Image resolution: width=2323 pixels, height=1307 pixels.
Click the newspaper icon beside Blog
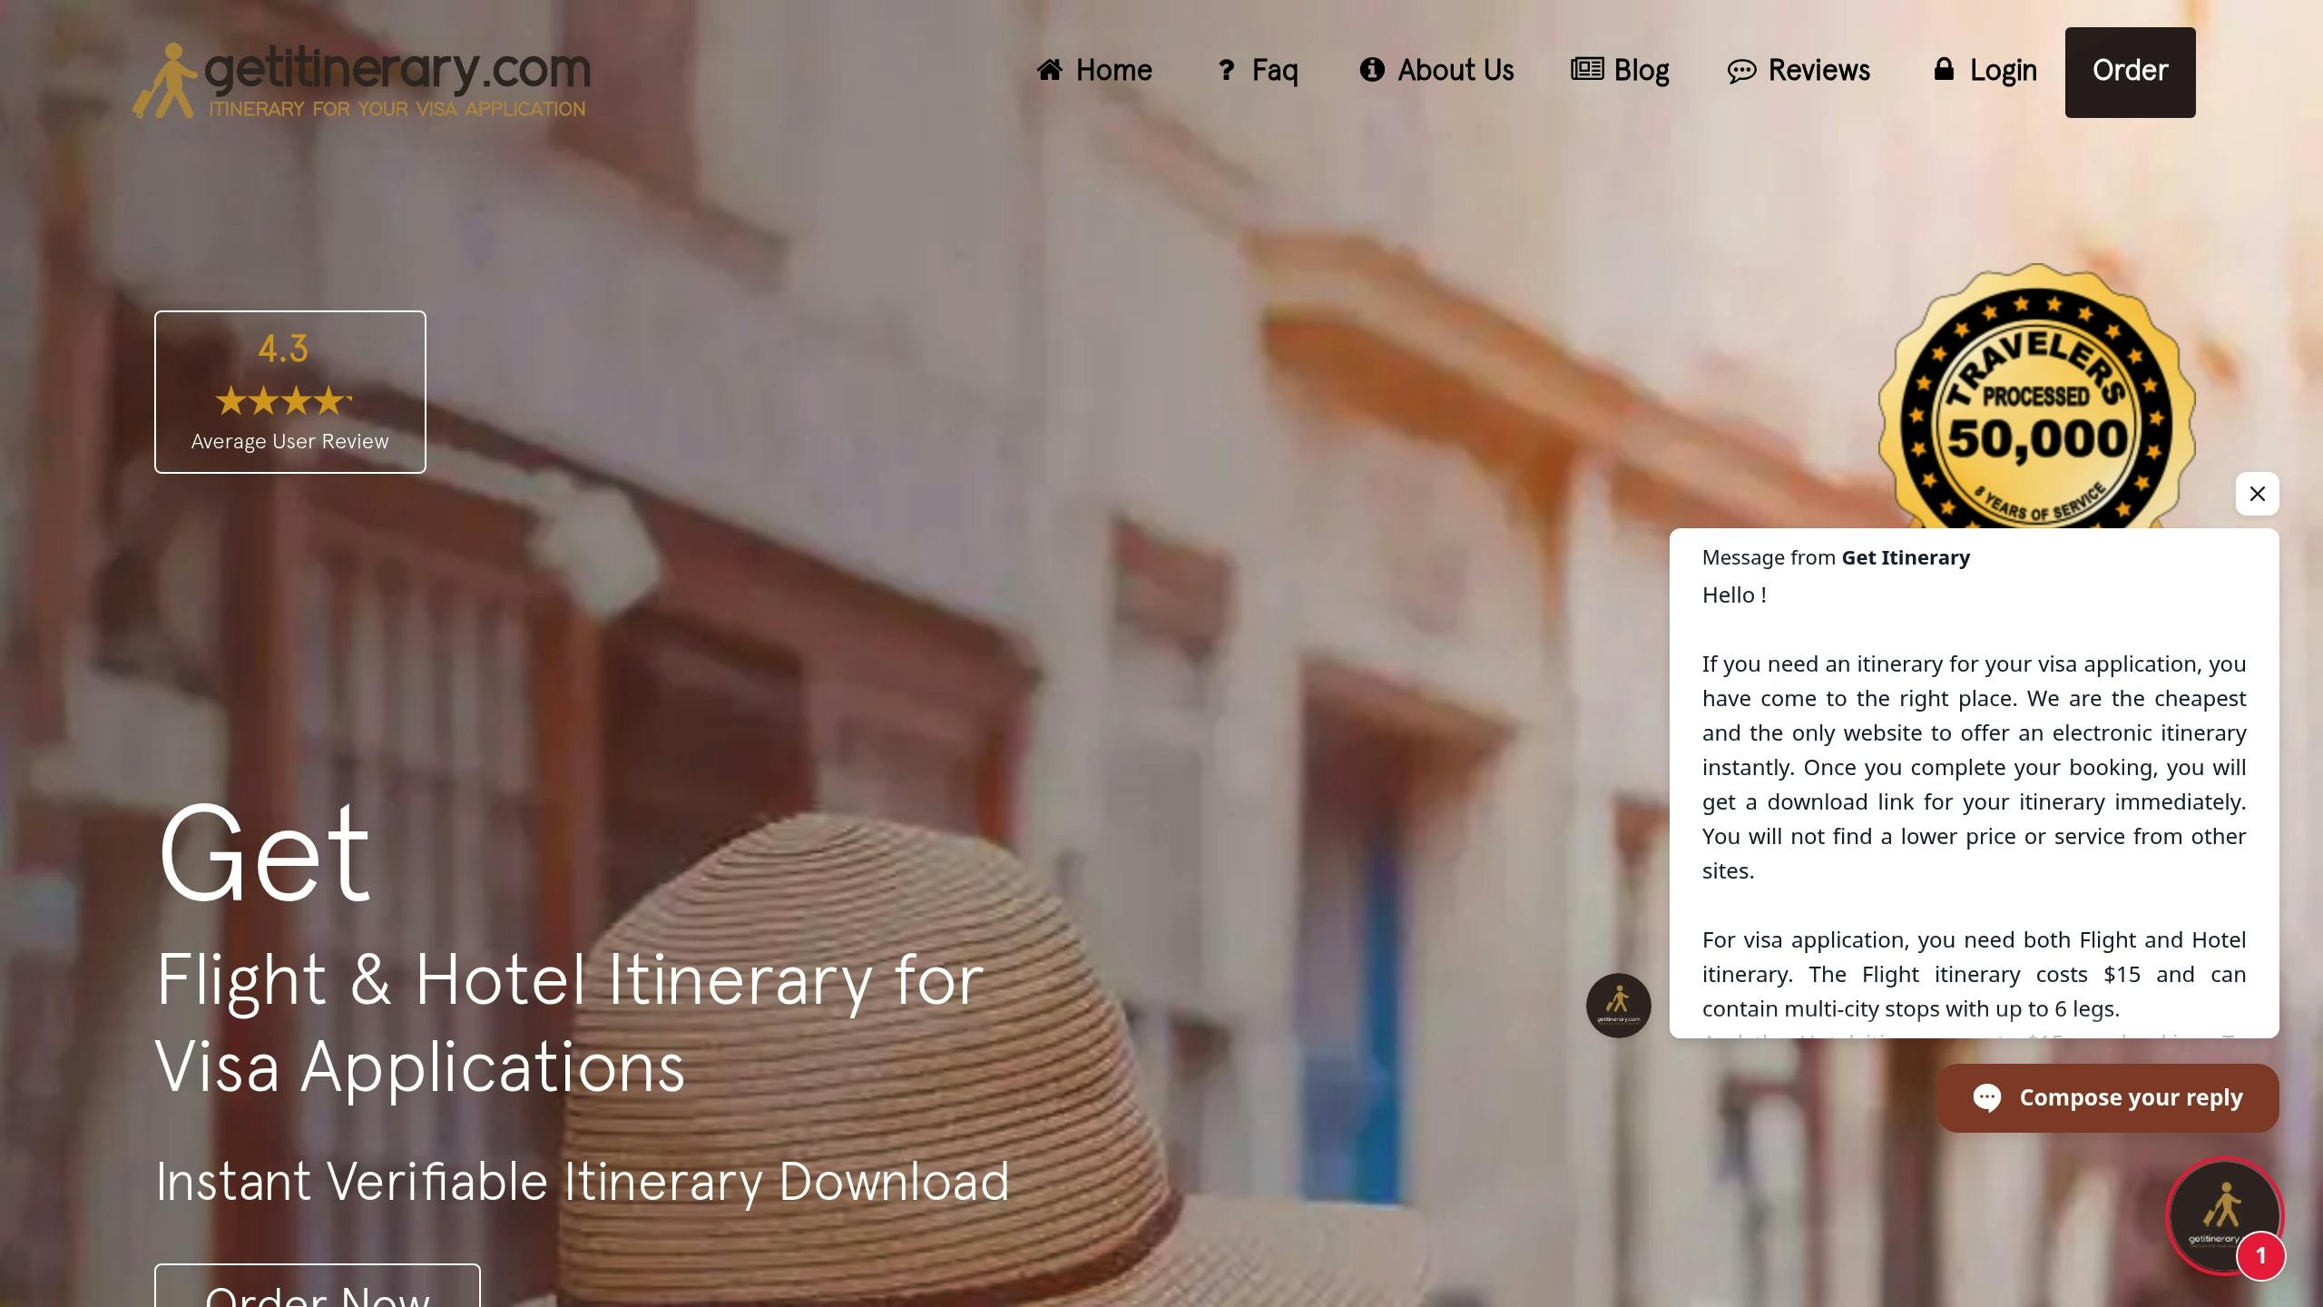tap(1587, 69)
